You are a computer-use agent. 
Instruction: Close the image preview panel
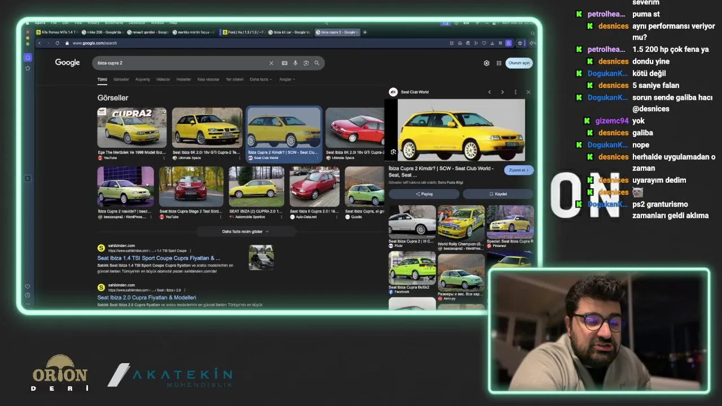pyautogui.click(x=528, y=92)
